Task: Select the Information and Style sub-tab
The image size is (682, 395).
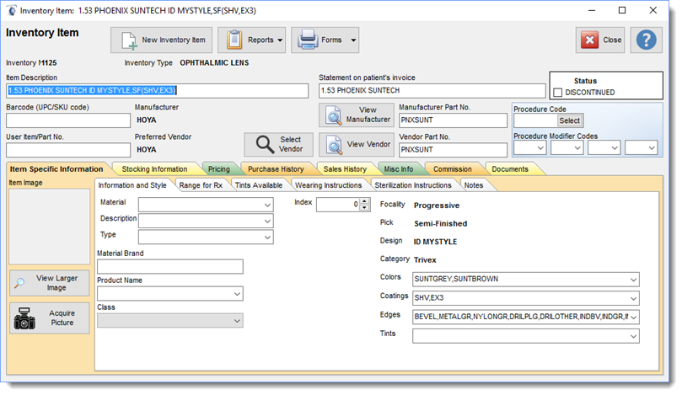Action: coord(132,185)
